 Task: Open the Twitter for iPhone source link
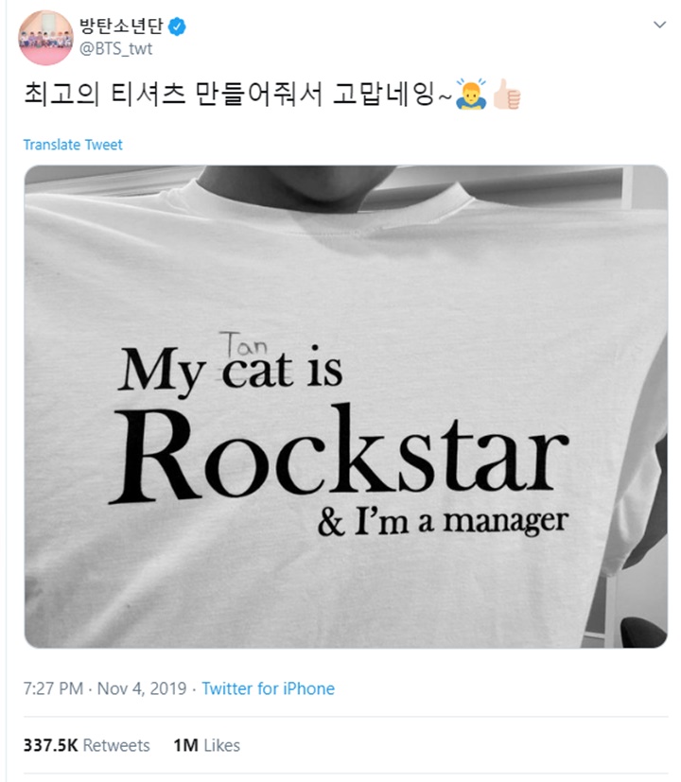coord(268,688)
